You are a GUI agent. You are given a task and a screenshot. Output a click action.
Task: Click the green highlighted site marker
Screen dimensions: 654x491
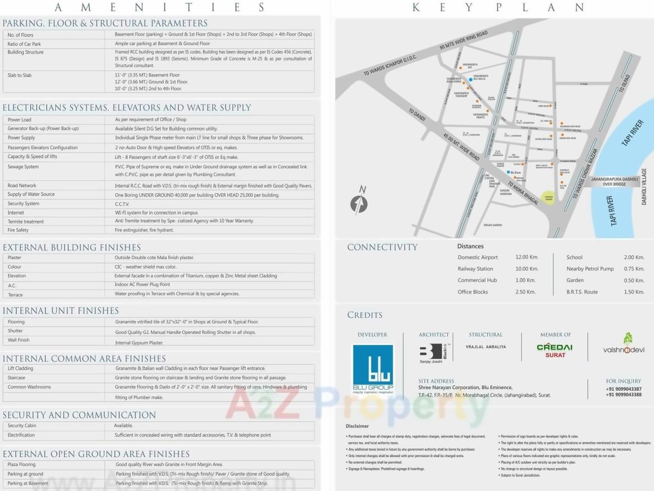click(549, 198)
